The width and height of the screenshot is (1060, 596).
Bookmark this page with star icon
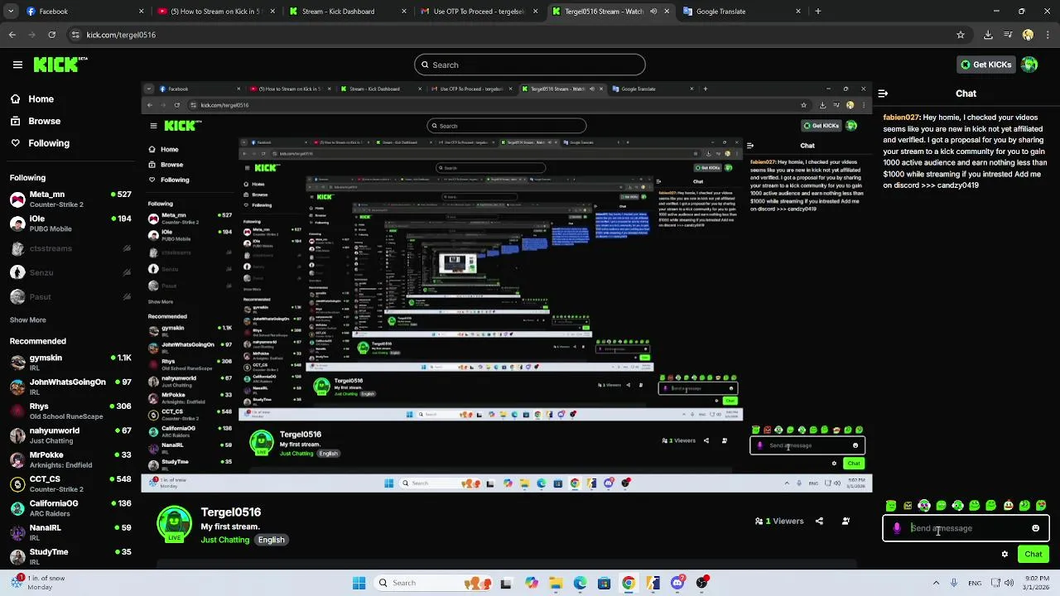pyautogui.click(x=960, y=35)
